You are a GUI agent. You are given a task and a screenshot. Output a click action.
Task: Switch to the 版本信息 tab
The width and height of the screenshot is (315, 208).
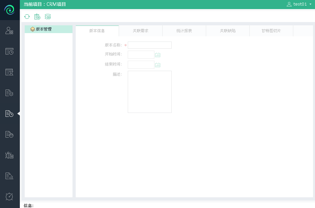tap(97, 31)
